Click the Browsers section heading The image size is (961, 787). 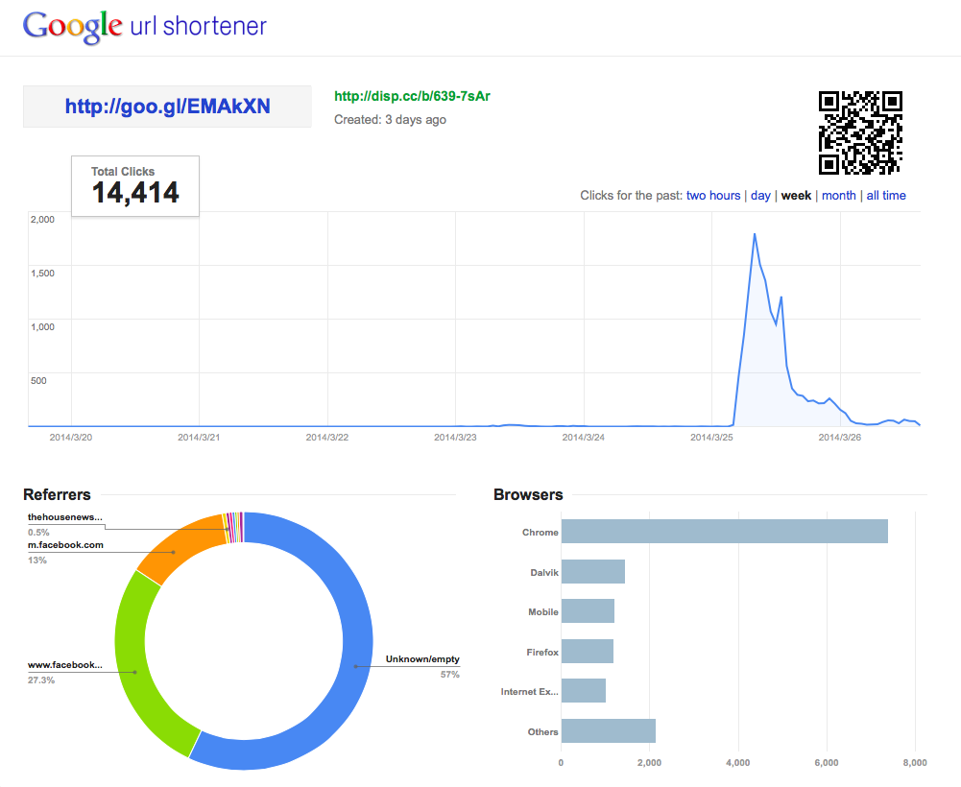pyautogui.click(x=528, y=494)
